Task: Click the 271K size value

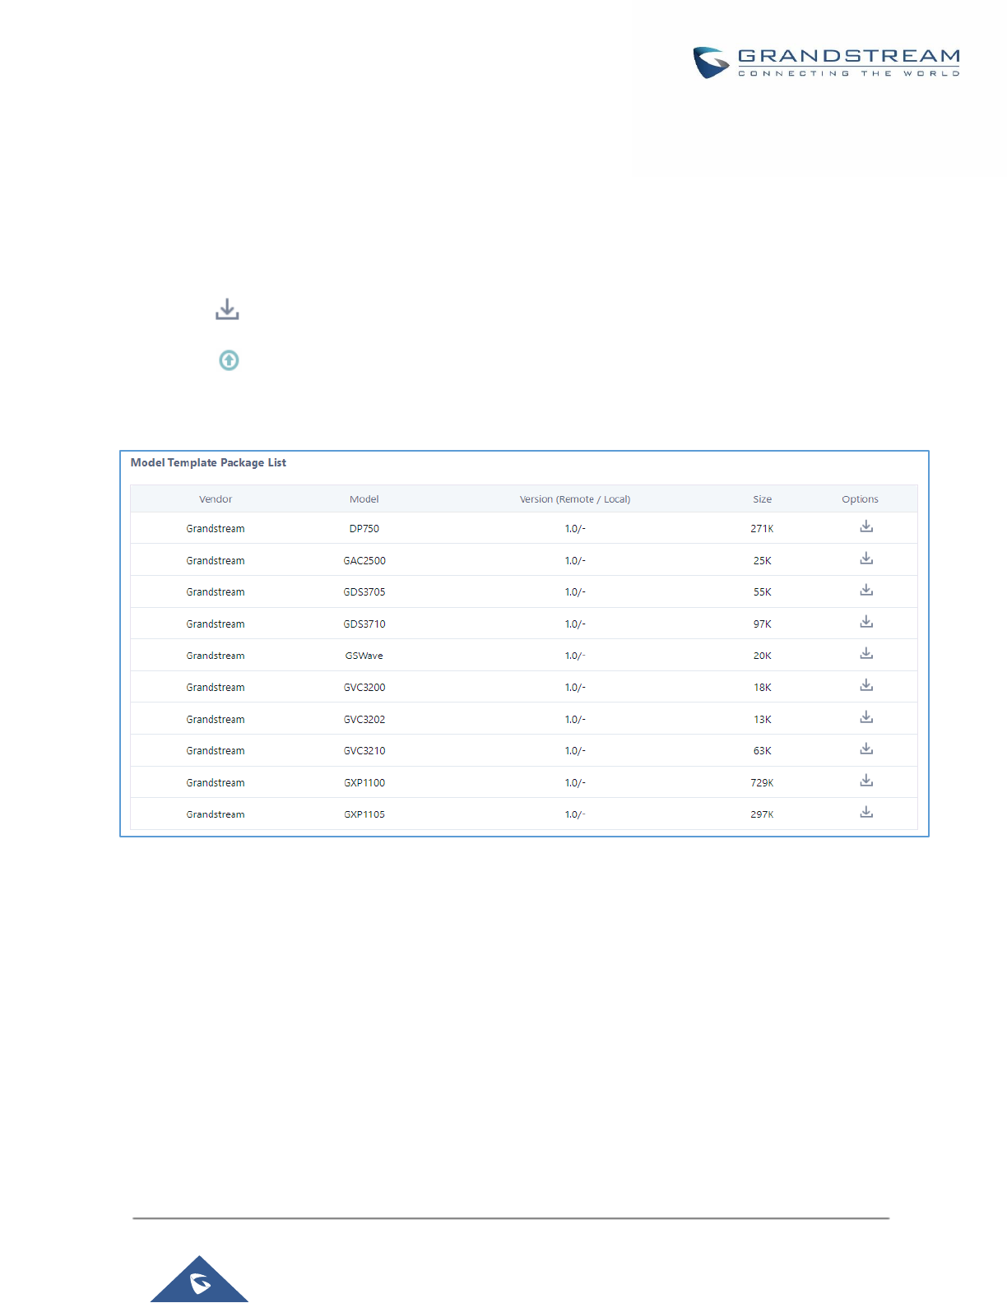Action: click(x=762, y=529)
